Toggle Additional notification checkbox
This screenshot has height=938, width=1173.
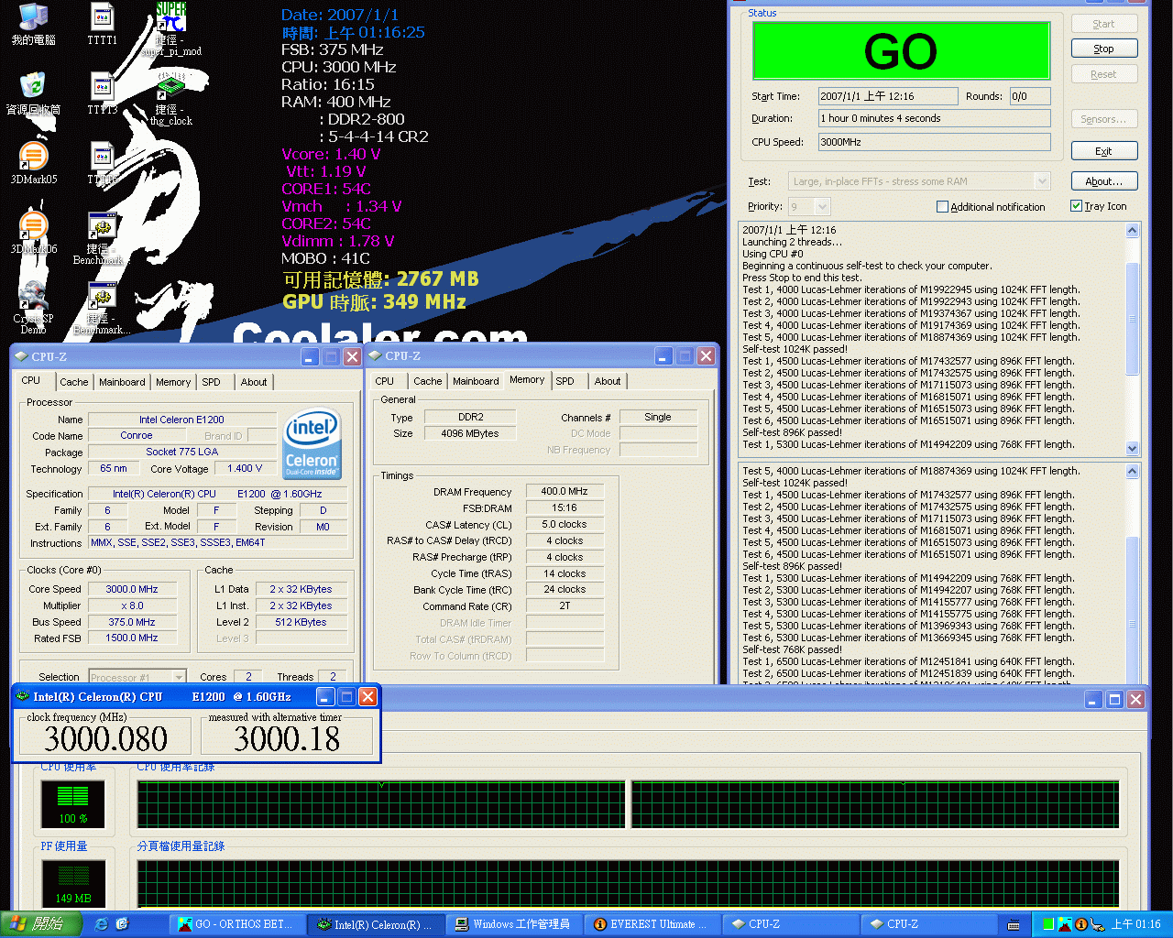(942, 206)
